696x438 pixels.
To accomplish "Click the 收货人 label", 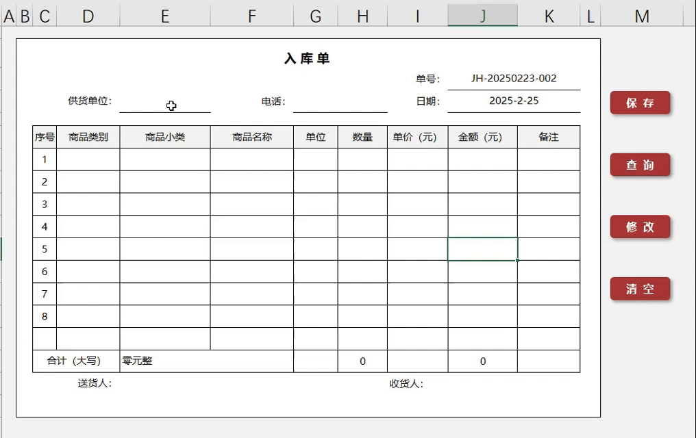I will tap(406, 384).
